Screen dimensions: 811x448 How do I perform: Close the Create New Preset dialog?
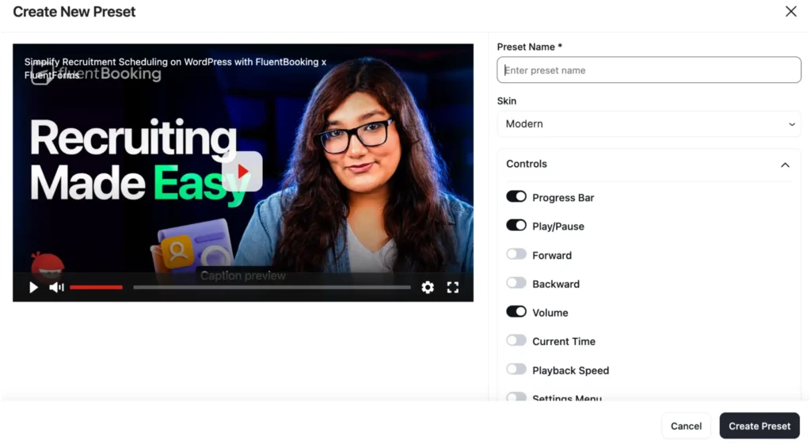[x=791, y=11]
